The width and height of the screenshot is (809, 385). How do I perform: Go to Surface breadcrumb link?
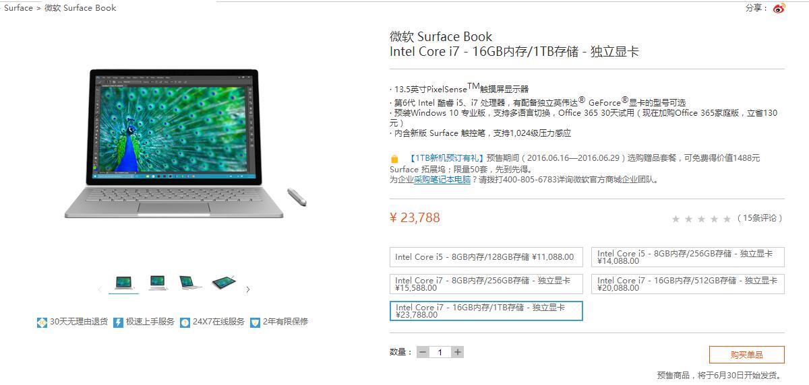pyautogui.click(x=18, y=8)
